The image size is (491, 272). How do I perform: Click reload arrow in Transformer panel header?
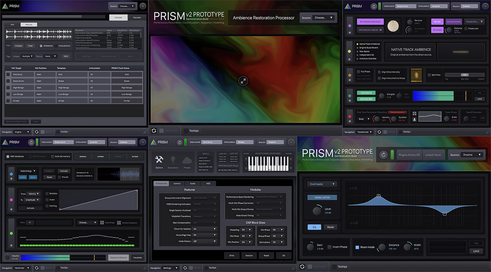[373, 6]
